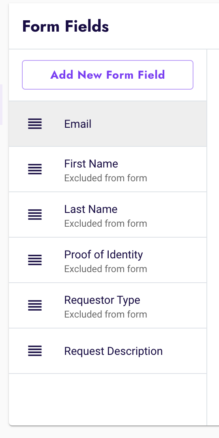Screen dimensions: 219x438
Task: Click 'Excluded from form' text under First Name
Action: tap(105, 178)
